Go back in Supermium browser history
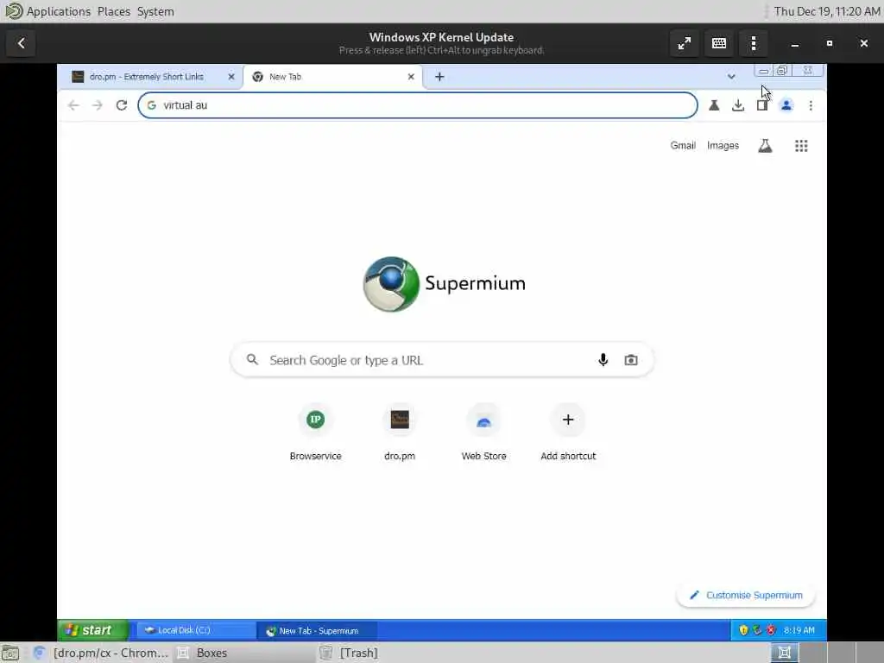Image resolution: width=884 pixels, height=663 pixels. pos(73,105)
